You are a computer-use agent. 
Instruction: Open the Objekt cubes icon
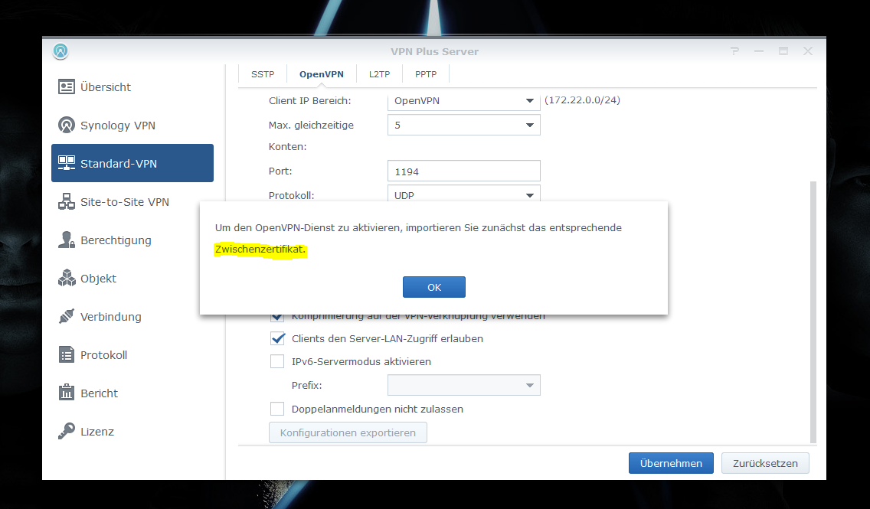click(67, 278)
